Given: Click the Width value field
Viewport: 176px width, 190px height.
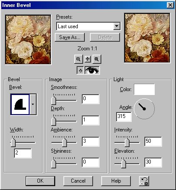Looking at the screenshot, I should [x=23, y=153].
